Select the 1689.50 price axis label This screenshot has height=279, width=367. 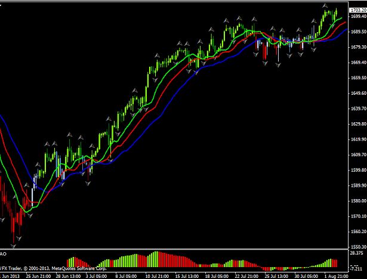coord(359,32)
